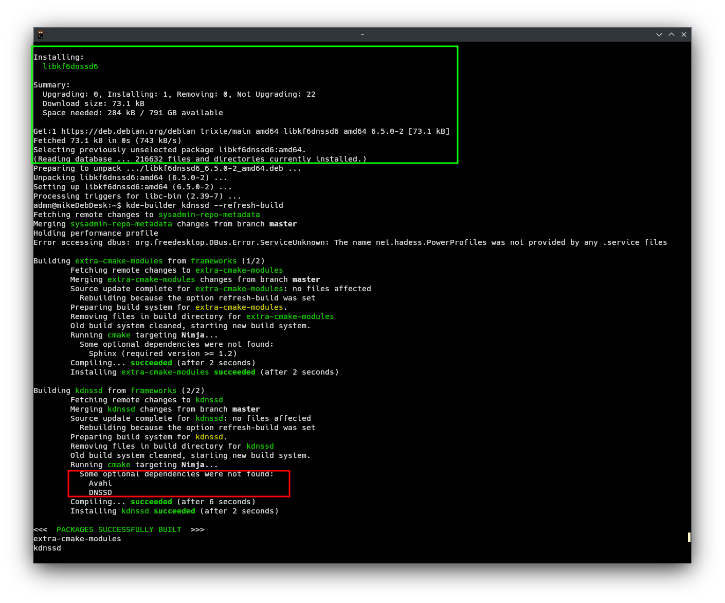This screenshot has height=603, width=725.
Task: Click 'Compiling... succeeded (after 6 seconds)' line
Action: pyautogui.click(x=163, y=502)
